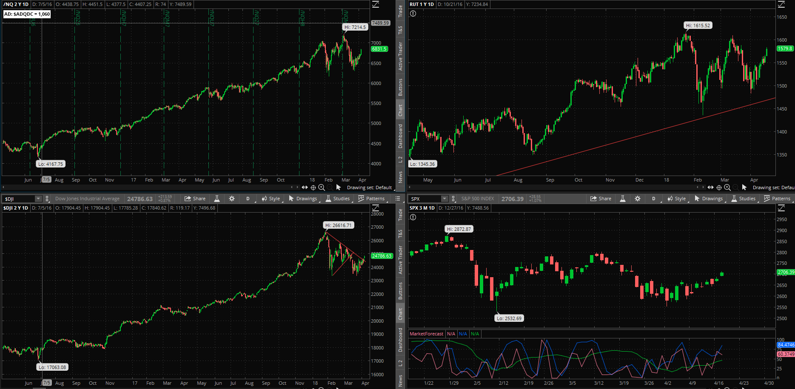795x389 pixels.
Task: Click the link clipboard icon beside SPX symbol
Action: 453,199
